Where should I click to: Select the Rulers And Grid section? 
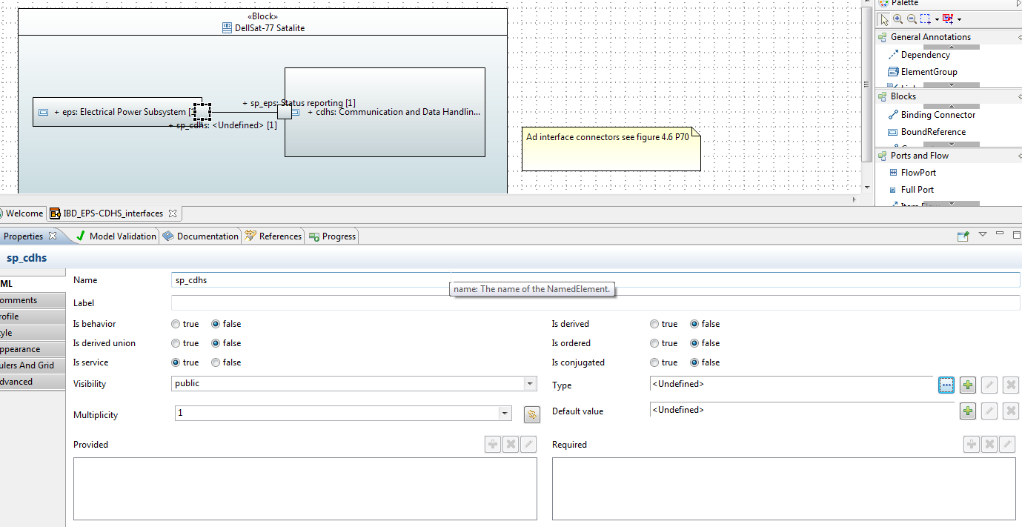pos(32,365)
